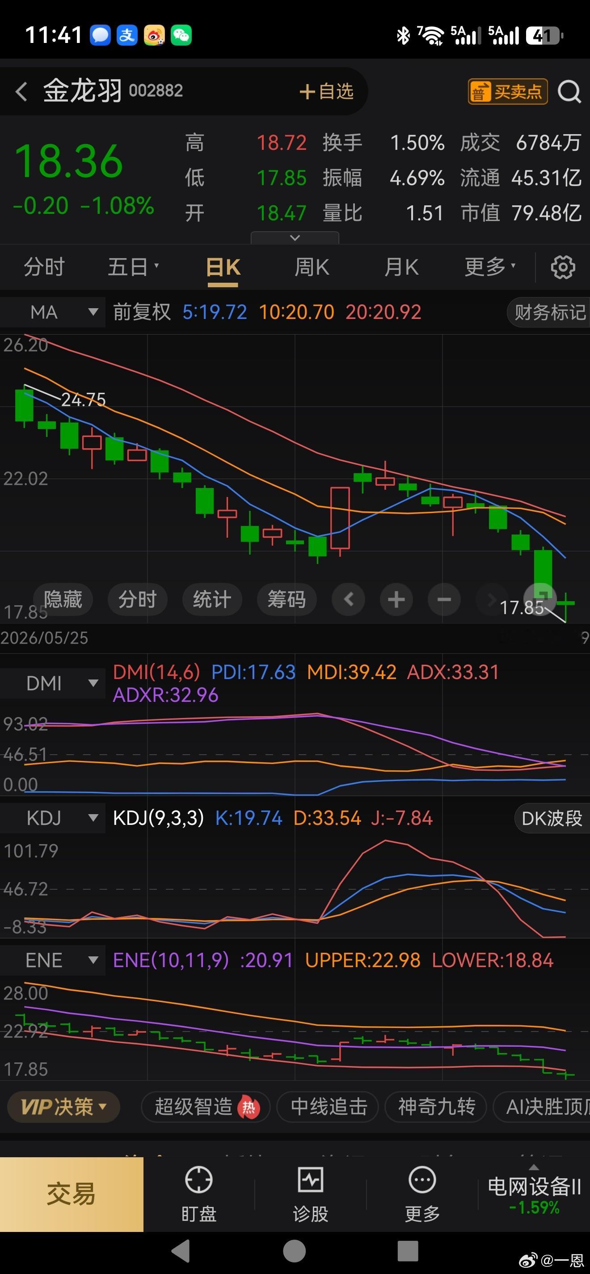Show 筹码 chip distribution

pyautogui.click(x=287, y=599)
